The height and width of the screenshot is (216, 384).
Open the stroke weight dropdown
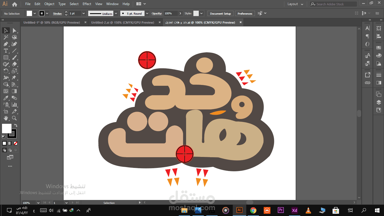click(x=83, y=13)
